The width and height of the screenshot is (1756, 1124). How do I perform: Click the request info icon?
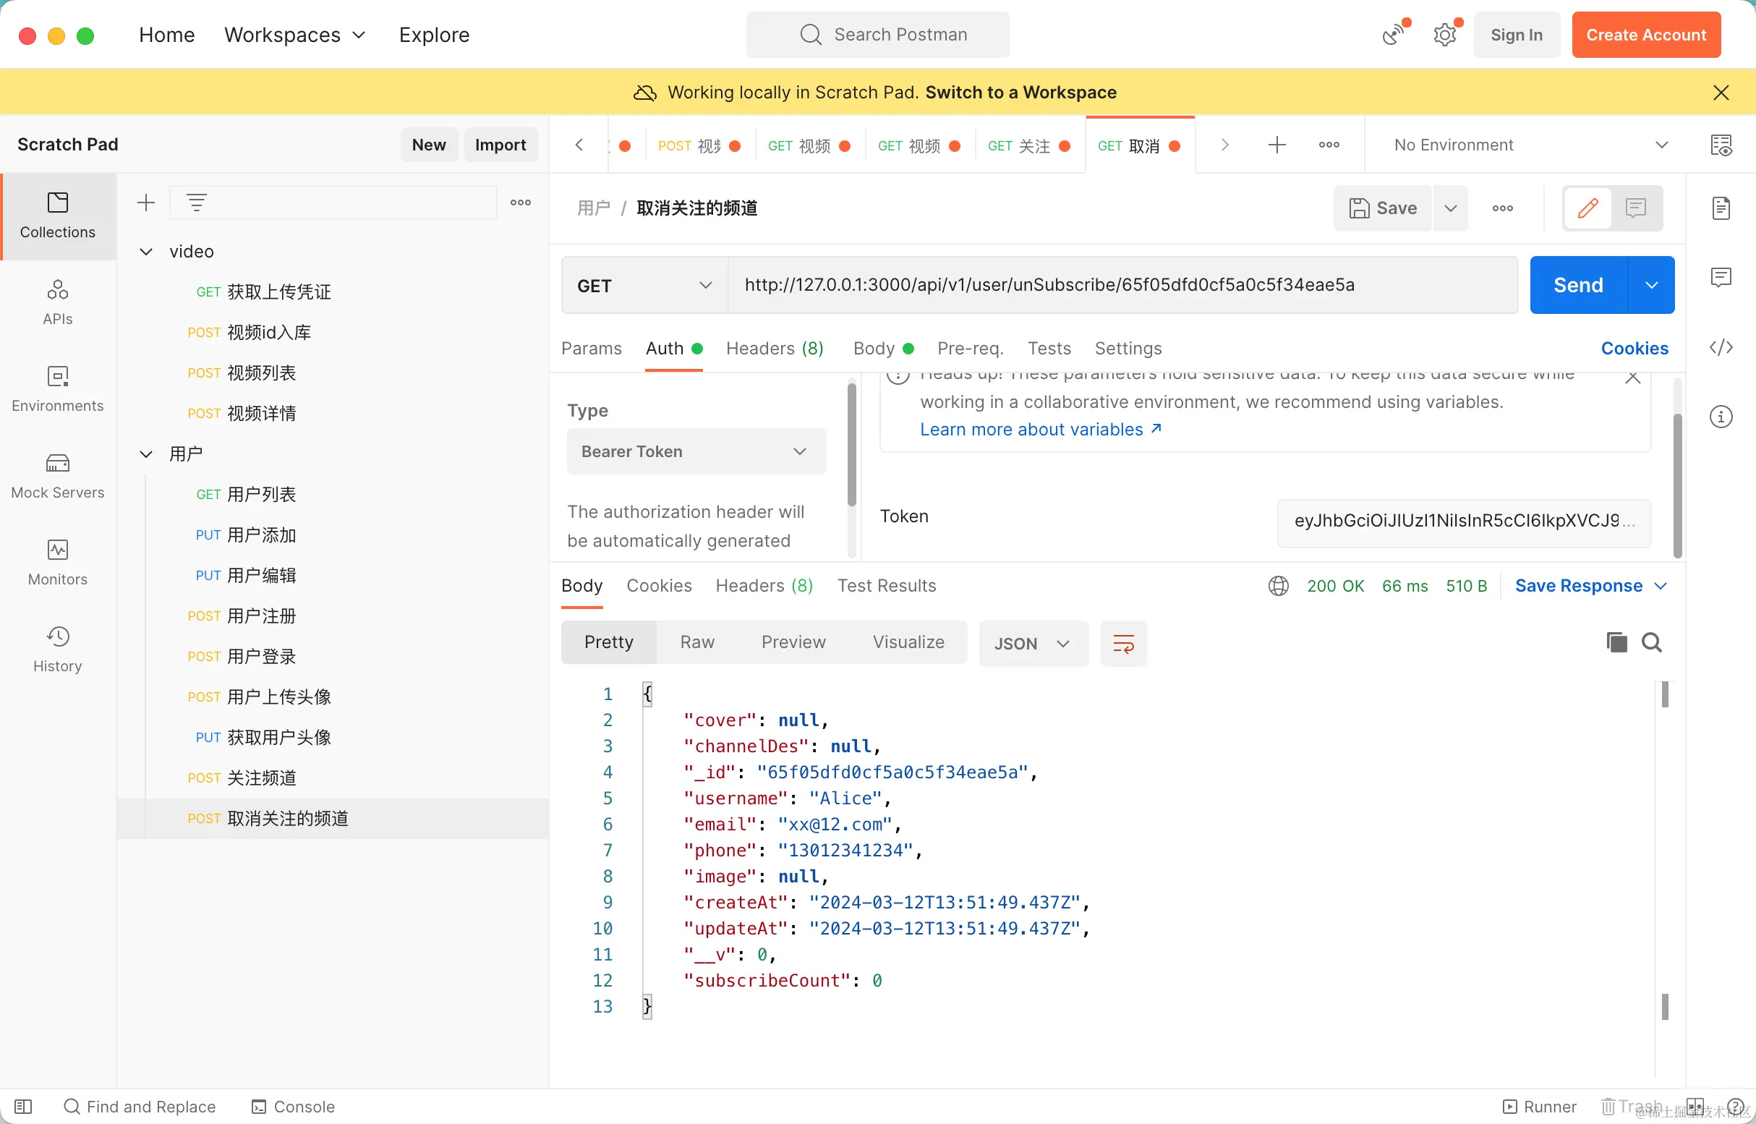coord(1721,417)
